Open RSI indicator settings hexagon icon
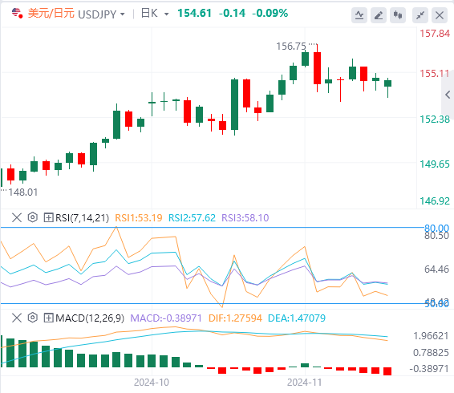The image size is (454, 393). coord(33,217)
